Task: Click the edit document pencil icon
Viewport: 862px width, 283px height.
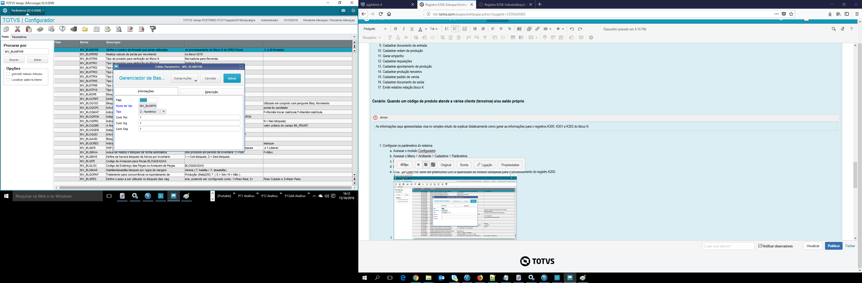Action: pyautogui.click(x=130, y=29)
